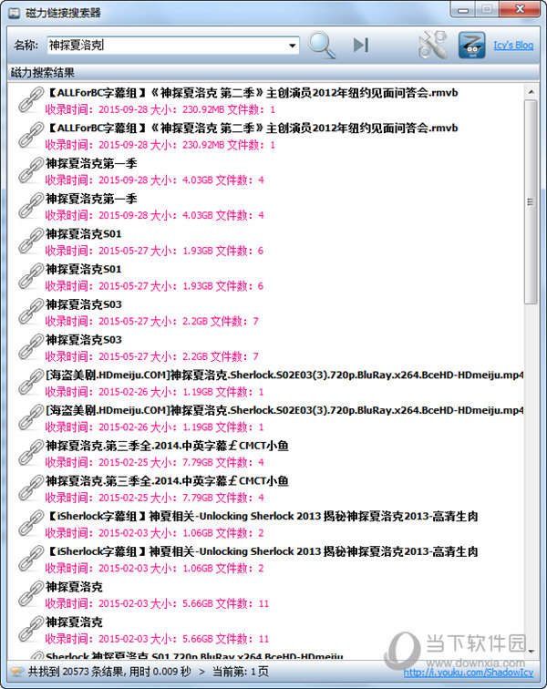Select first 神探夏洛克S03 result title

[84, 304]
